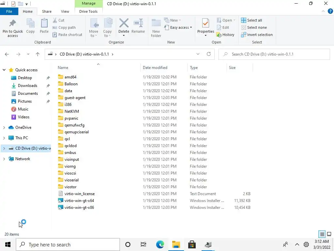Select the amd64 folder

tap(70, 77)
